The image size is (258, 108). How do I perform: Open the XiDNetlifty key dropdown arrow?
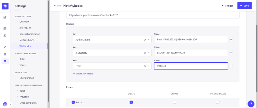tap(149, 53)
